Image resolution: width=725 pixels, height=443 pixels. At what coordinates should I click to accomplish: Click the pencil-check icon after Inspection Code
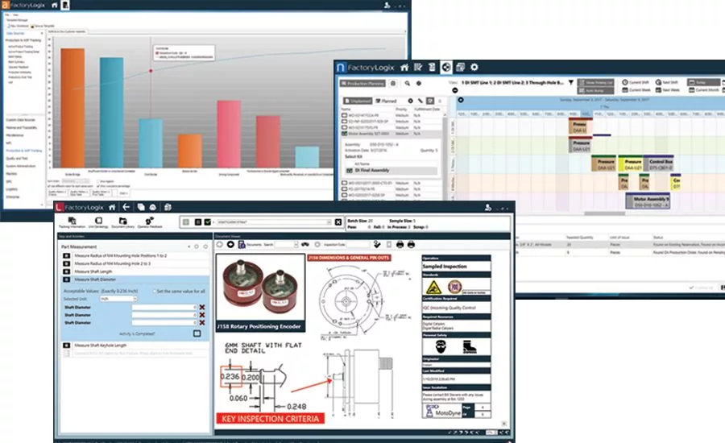pyautogui.click(x=377, y=244)
